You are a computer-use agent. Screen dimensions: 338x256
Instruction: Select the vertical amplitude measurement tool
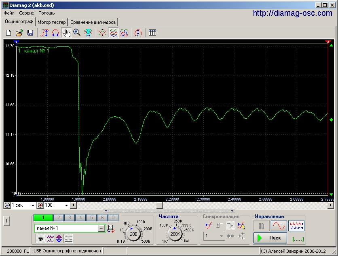pos(44,33)
